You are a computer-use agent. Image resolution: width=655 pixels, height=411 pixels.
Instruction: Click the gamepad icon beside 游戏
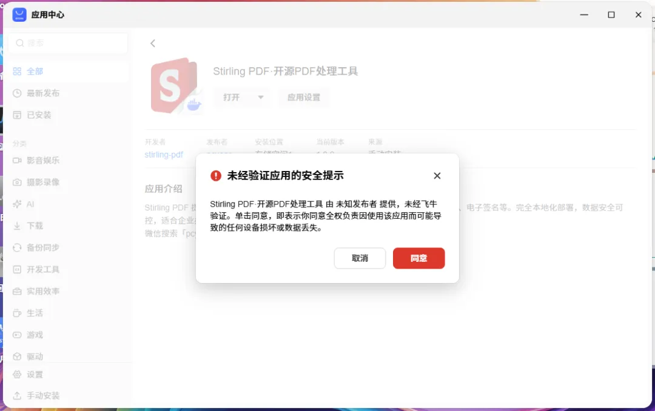click(x=17, y=335)
